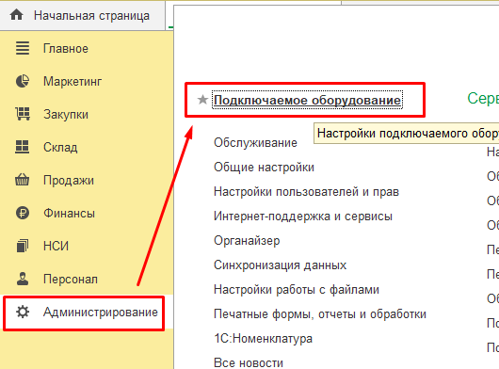499x369 pixels.
Task: Open the Маркетинг section
Action: click(72, 82)
